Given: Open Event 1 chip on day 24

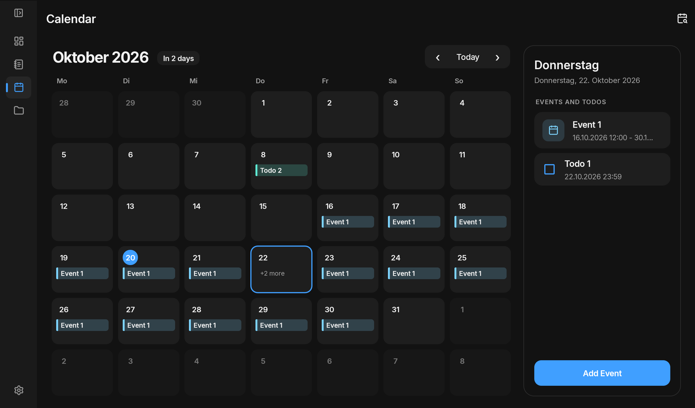Looking at the screenshot, I should coord(414,273).
